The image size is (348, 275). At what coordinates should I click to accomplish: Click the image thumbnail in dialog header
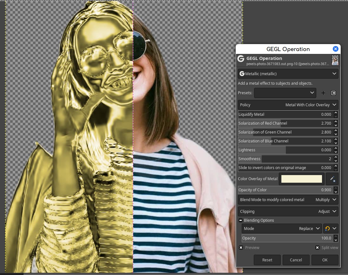[335, 60]
